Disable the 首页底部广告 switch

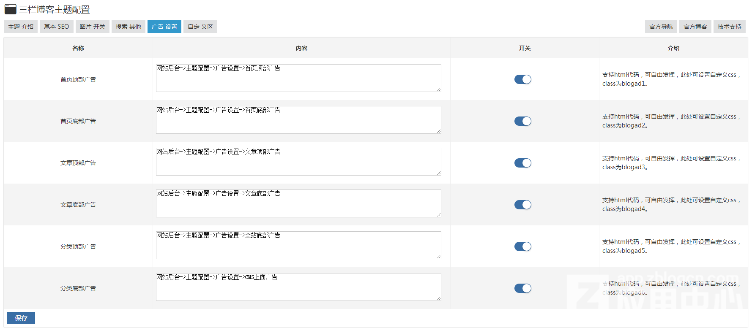522,121
